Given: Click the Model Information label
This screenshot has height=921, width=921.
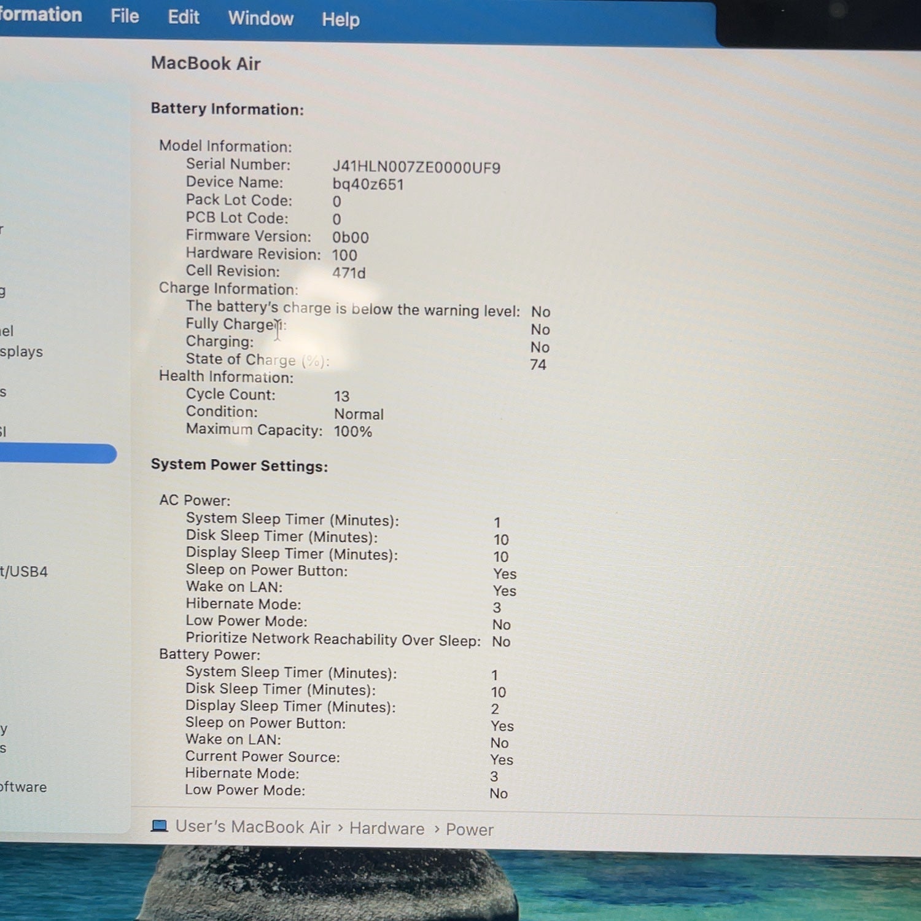Looking at the screenshot, I should [x=225, y=146].
